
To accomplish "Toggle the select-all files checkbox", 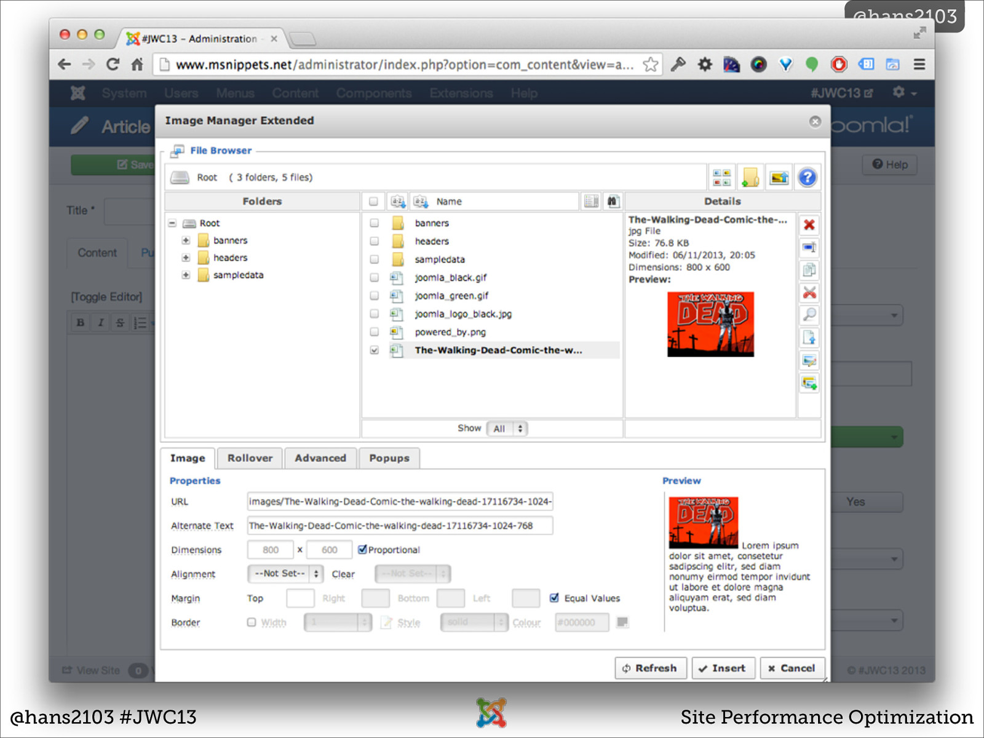I will point(373,201).
